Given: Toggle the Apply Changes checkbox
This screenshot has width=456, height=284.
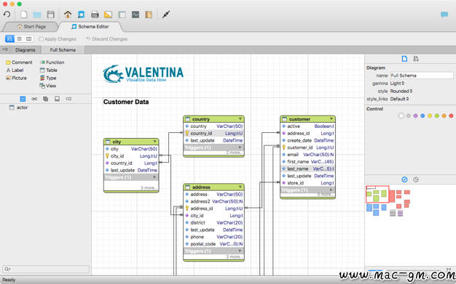Looking at the screenshot, I should tap(41, 39).
